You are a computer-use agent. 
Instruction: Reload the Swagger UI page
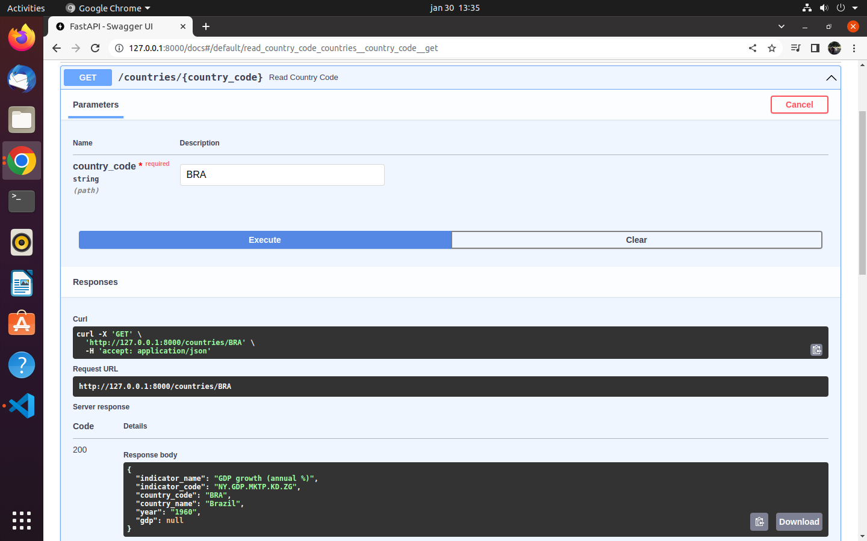tap(95, 48)
